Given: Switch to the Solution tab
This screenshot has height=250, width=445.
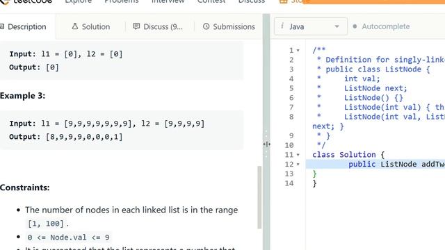Looking at the screenshot, I should [x=91, y=26].
